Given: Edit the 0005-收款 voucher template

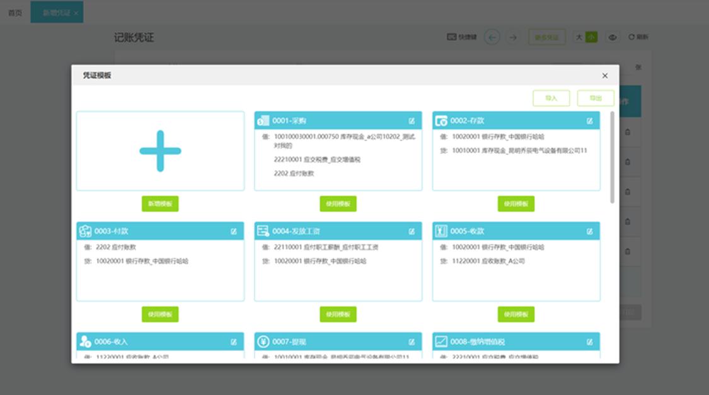Looking at the screenshot, I should coord(589,231).
